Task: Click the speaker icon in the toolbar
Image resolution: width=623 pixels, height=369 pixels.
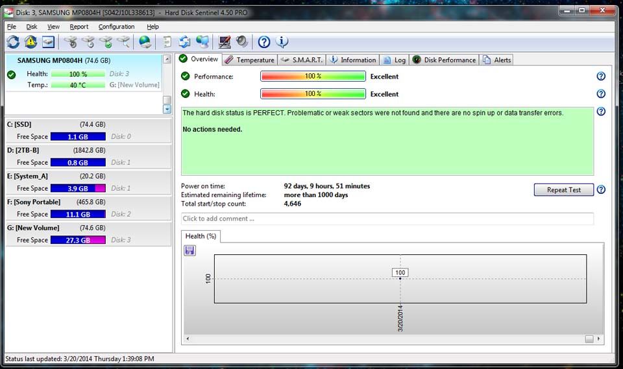Action: click(242, 42)
